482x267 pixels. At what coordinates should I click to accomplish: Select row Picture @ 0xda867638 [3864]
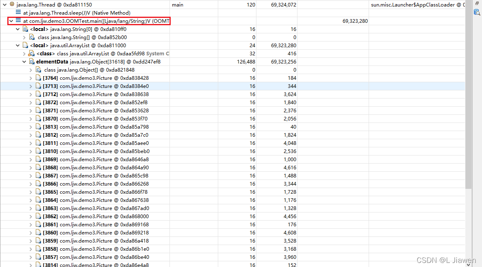pos(232,200)
